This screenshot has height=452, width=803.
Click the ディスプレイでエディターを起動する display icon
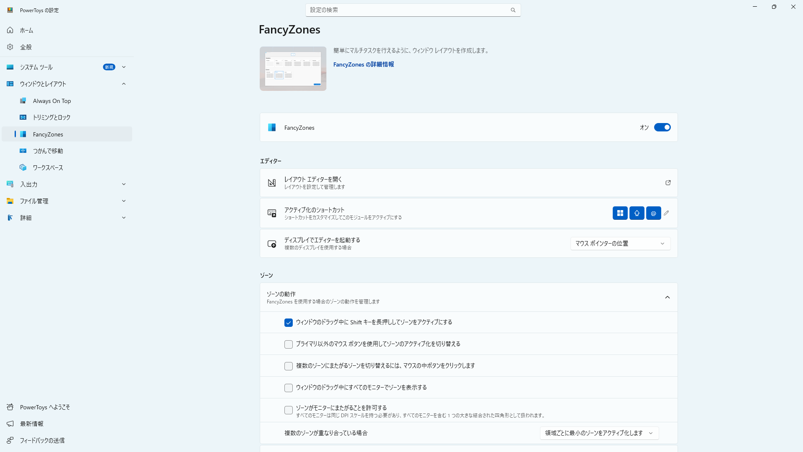272,244
